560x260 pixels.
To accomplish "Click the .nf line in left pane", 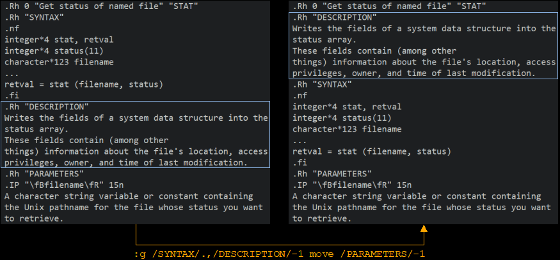I will [x=12, y=29].
